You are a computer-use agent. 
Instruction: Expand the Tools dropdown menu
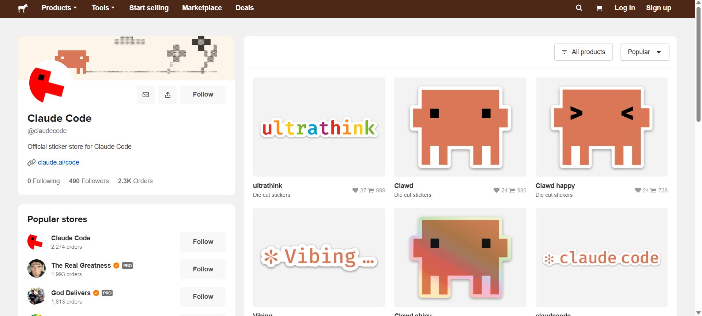coord(103,8)
